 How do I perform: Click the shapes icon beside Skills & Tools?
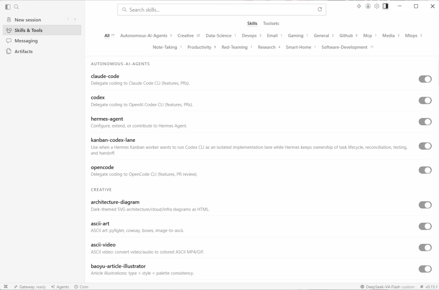tap(9, 30)
